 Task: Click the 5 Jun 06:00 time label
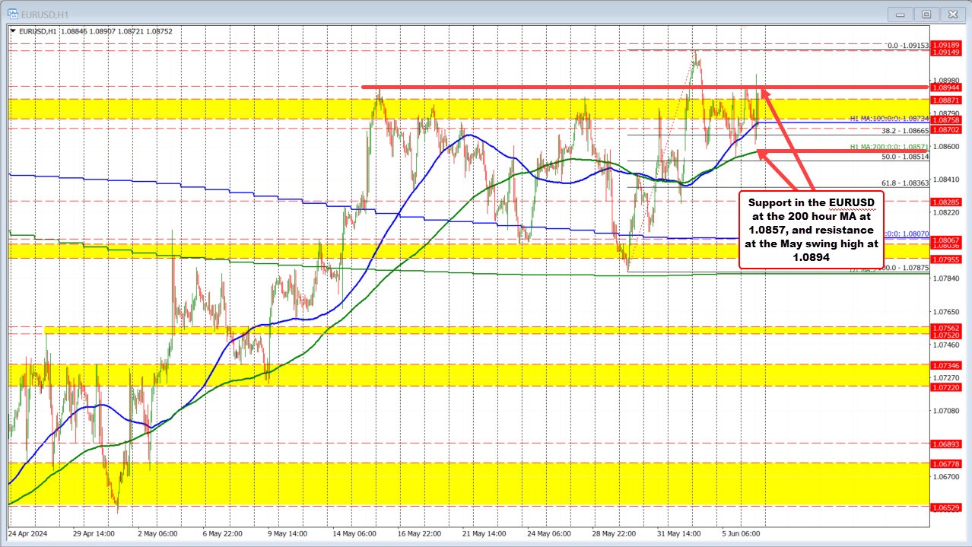pyautogui.click(x=742, y=533)
